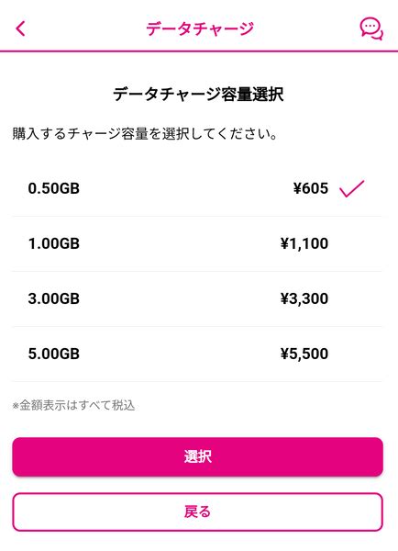
Task: Tap the 0.50GB label text
Action: tap(54, 188)
